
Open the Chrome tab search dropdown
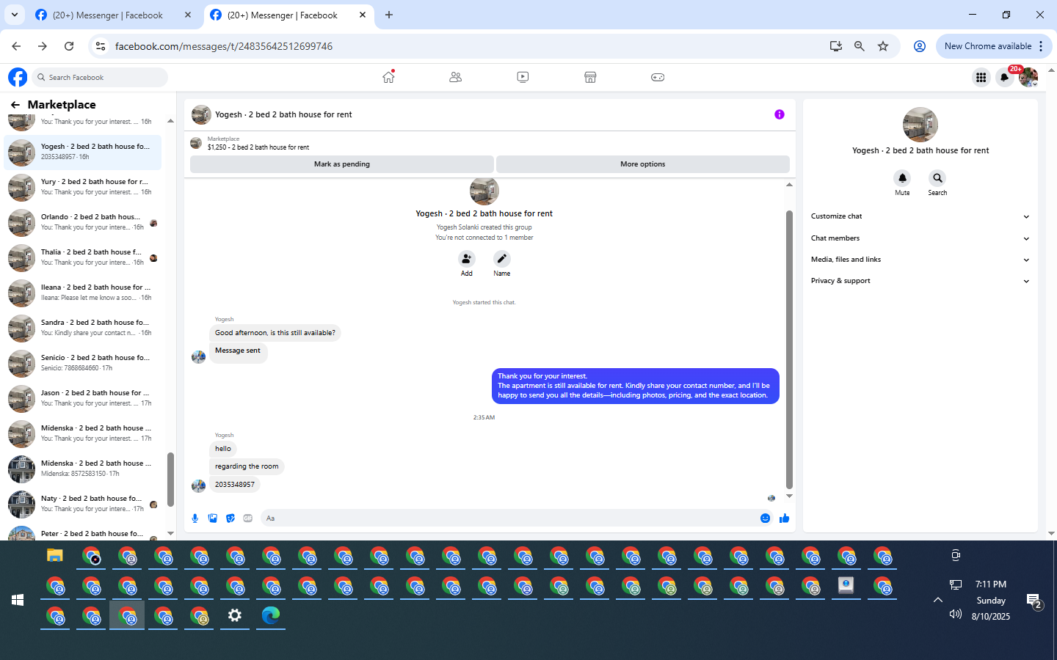[x=15, y=15]
